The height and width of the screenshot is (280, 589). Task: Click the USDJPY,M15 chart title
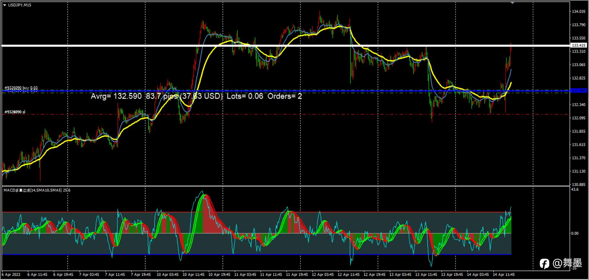(x=19, y=5)
